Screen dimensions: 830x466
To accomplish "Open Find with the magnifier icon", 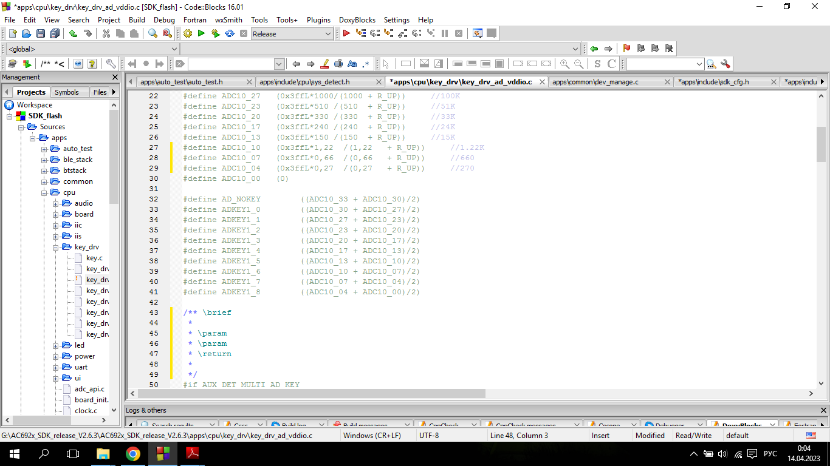I will 153,33.
